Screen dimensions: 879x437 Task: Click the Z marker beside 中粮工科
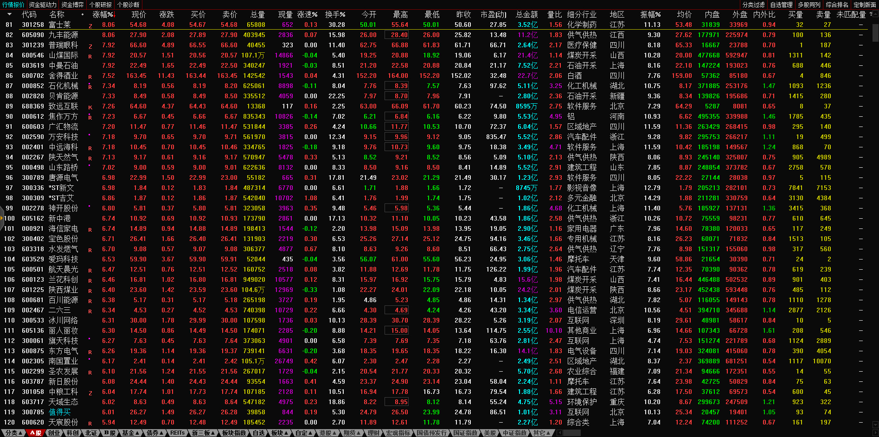(x=90, y=393)
